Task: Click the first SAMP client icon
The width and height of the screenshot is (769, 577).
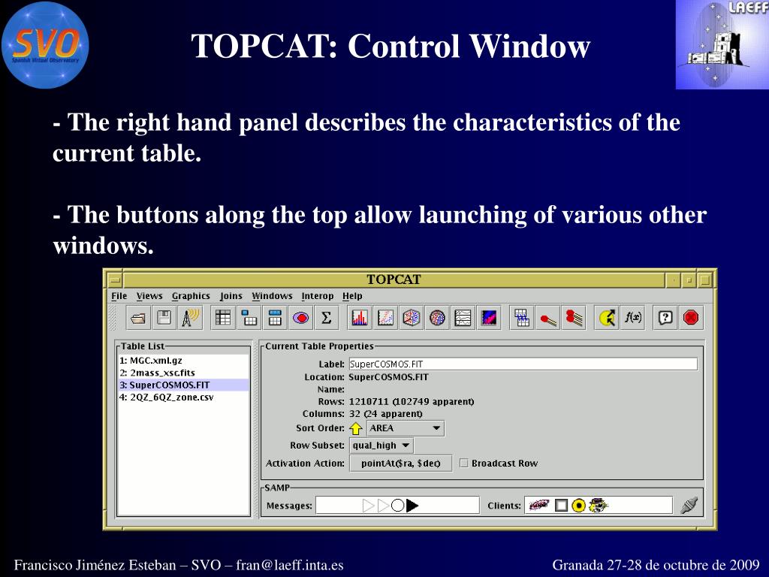Action: tap(539, 505)
